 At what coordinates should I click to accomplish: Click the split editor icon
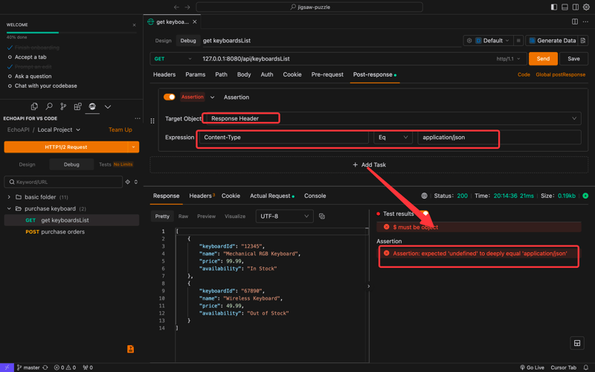pyautogui.click(x=575, y=22)
